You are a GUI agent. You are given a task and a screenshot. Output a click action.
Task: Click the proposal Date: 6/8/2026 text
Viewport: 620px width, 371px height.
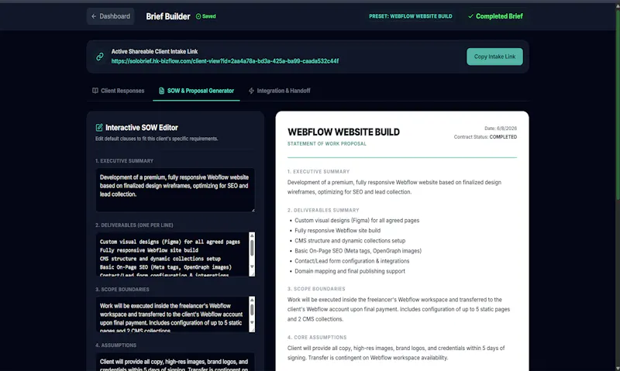click(501, 129)
